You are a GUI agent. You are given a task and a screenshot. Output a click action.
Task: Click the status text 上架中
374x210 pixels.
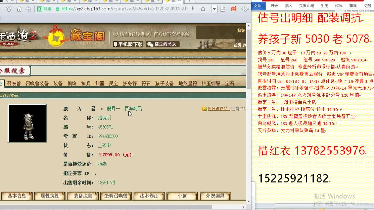104,145
